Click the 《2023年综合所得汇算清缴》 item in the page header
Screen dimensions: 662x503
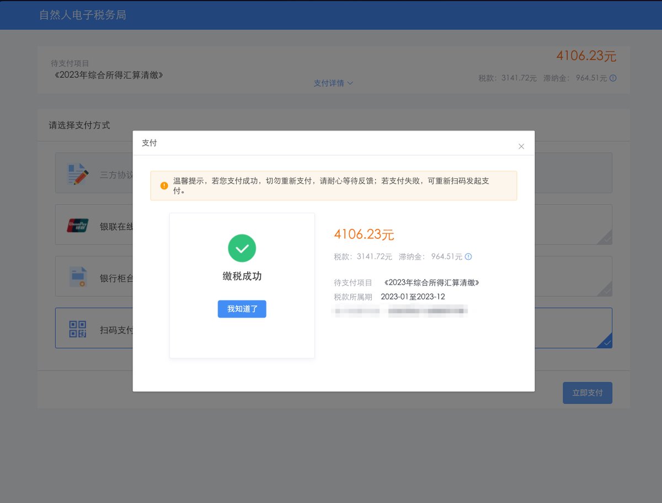[108, 74]
